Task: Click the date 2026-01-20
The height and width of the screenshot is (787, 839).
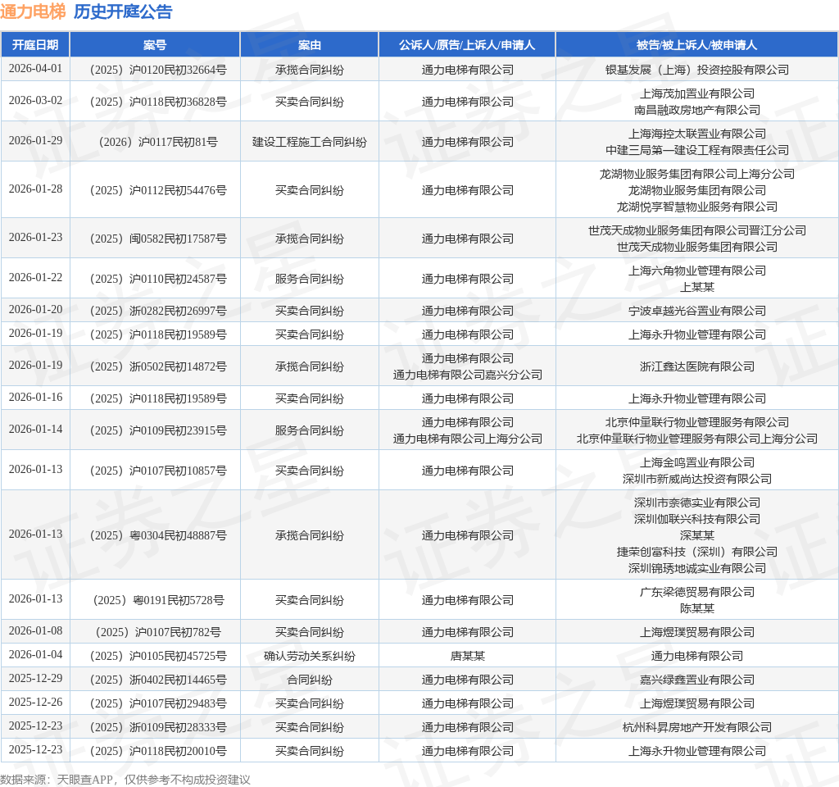Action: point(35,309)
